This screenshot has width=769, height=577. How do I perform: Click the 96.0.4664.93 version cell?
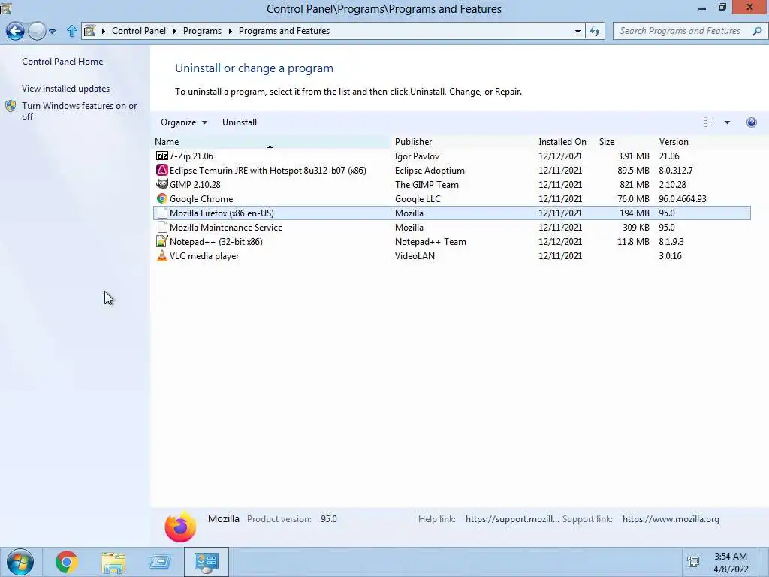click(x=683, y=198)
